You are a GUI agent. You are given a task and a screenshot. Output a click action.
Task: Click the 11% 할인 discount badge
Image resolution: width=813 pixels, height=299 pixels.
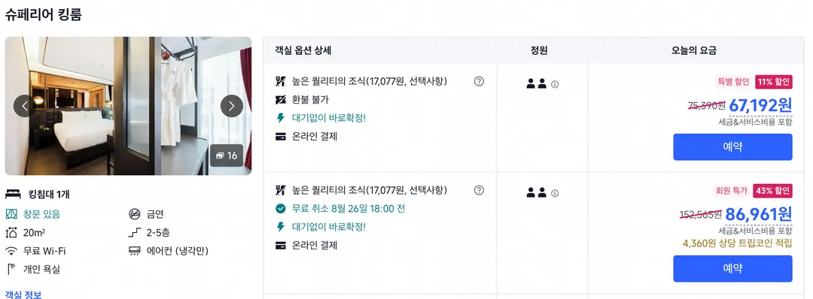pyautogui.click(x=774, y=81)
